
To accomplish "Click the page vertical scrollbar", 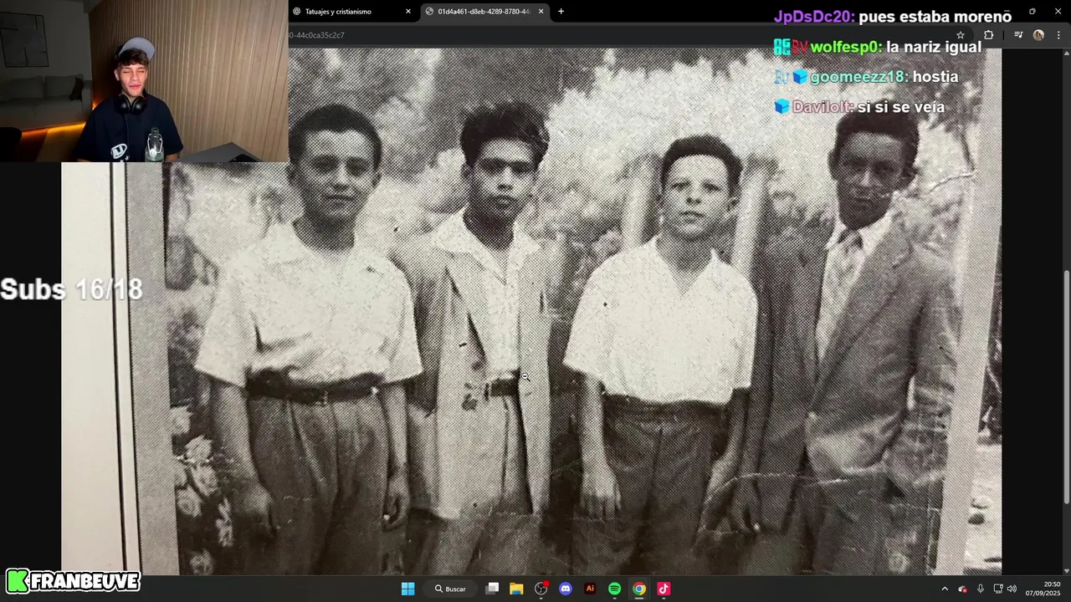I will coord(1066,388).
